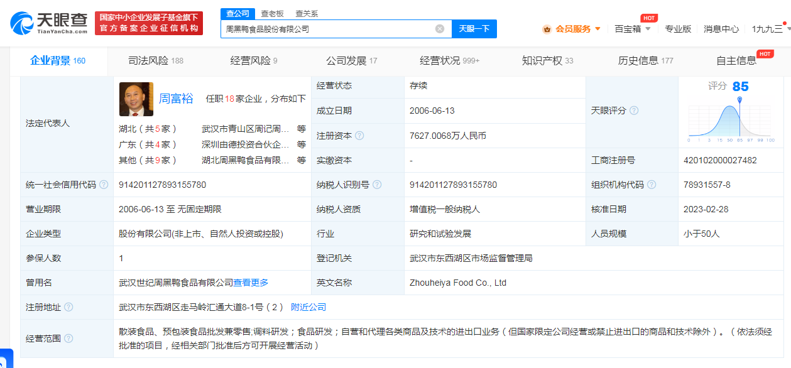Open 深圳由德投资合伙企 company link
Viewport: 791px width, 368px height.
click(246, 144)
